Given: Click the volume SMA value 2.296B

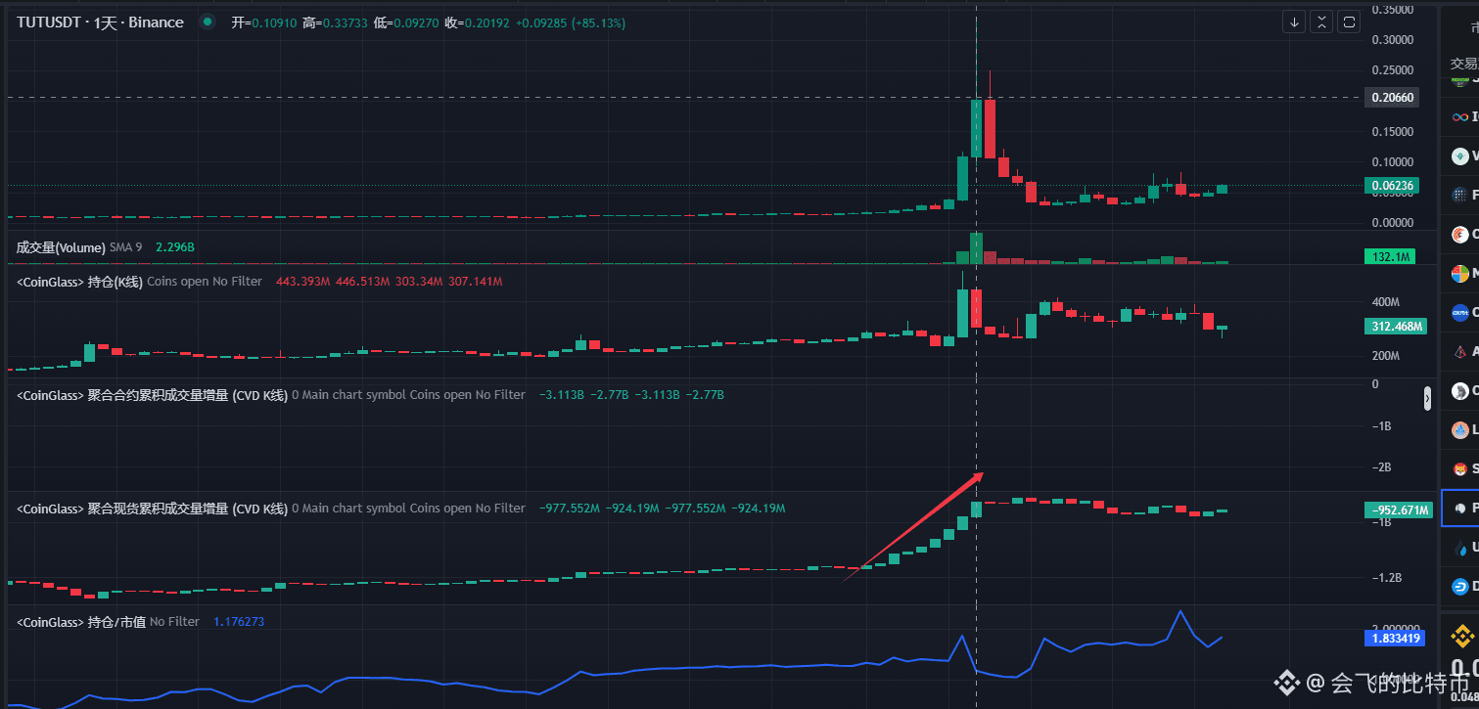Looking at the screenshot, I should [175, 247].
